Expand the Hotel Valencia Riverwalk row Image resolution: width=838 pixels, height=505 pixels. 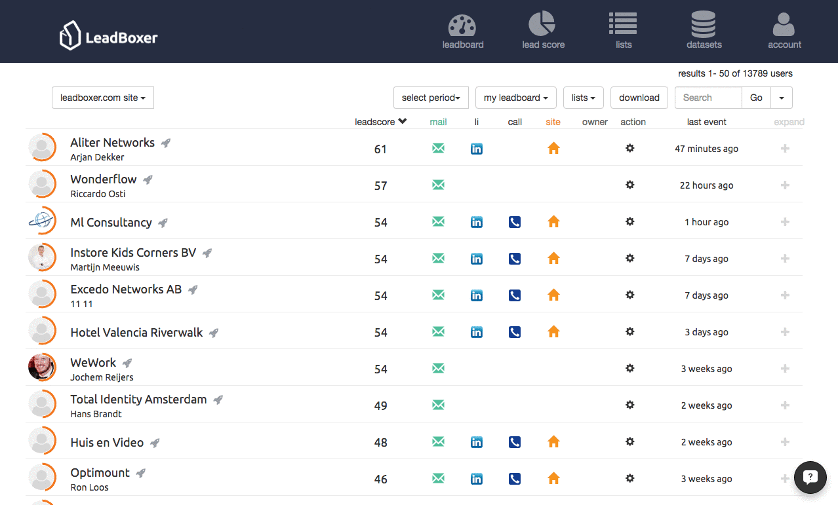click(x=785, y=332)
